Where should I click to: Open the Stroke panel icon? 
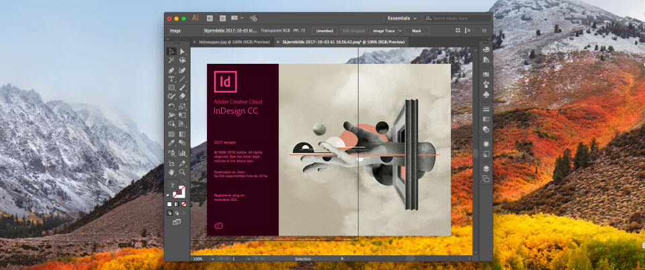point(486,109)
